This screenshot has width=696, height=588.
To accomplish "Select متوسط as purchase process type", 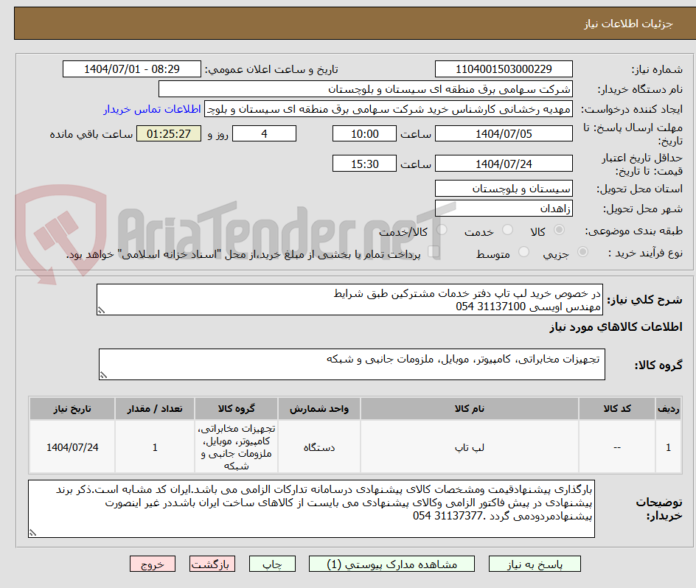I will coord(523,252).
